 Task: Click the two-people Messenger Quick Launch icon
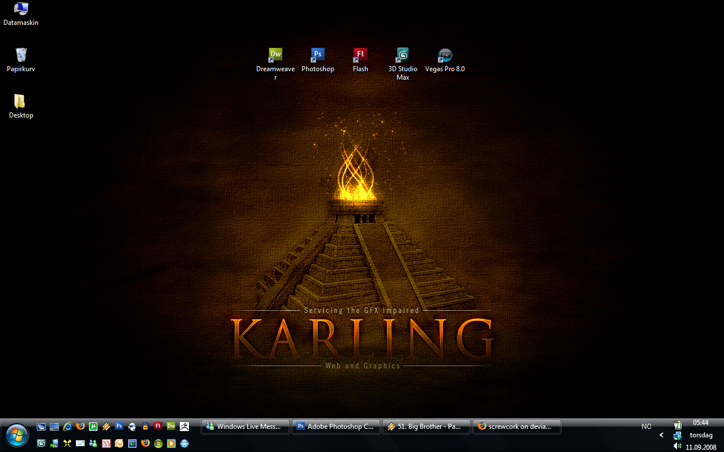point(93,444)
